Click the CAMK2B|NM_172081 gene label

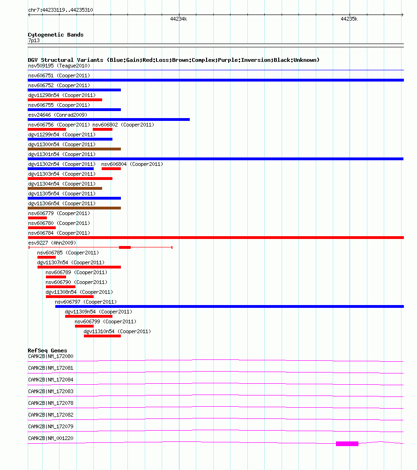tap(51, 368)
